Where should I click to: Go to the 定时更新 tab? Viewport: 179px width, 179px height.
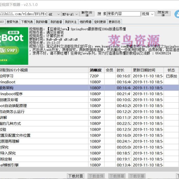click(x=100, y=22)
